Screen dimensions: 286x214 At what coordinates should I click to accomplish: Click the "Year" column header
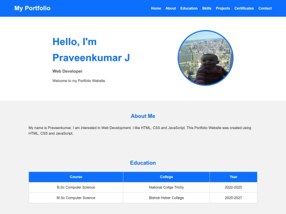coord(233,177)
